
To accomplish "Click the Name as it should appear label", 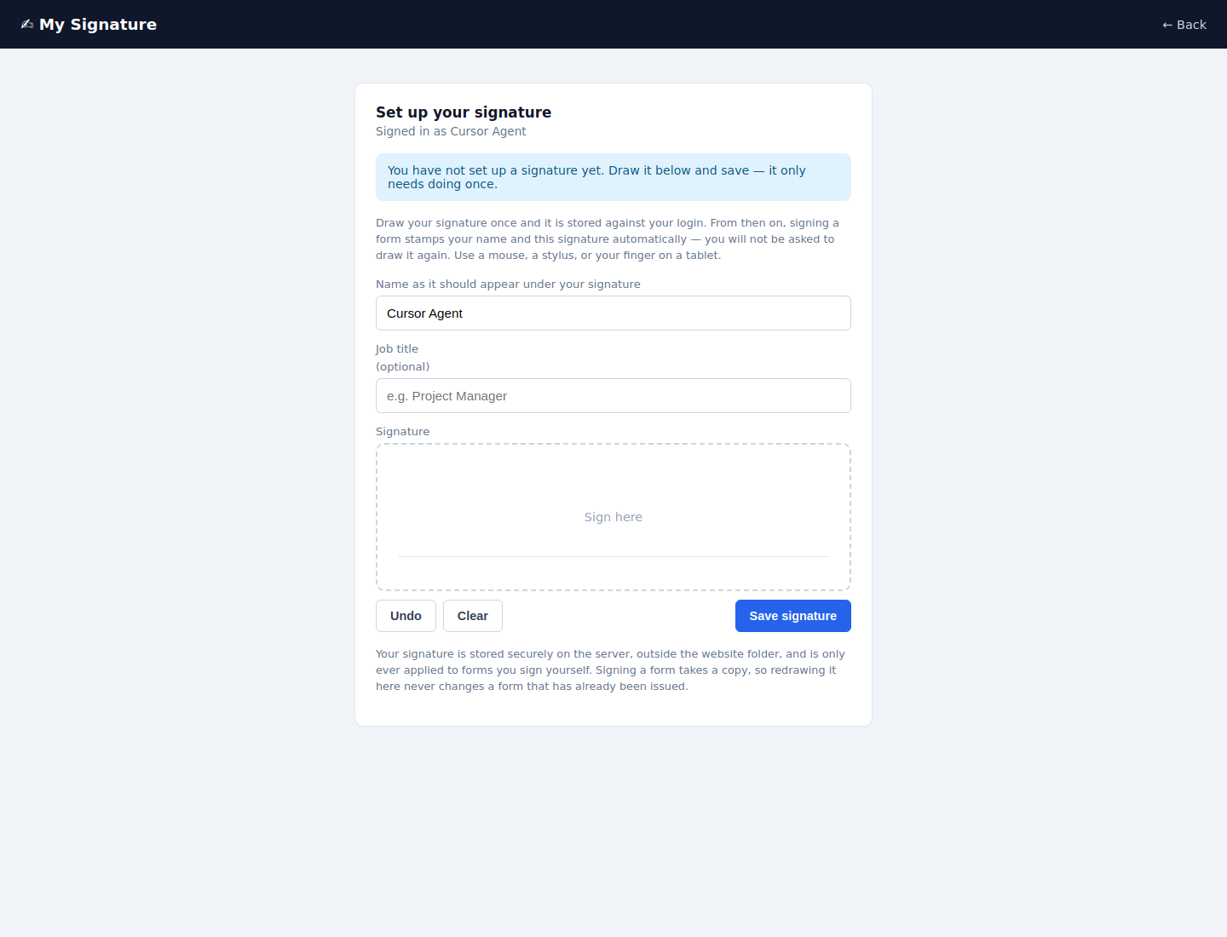I will point(508,285).
